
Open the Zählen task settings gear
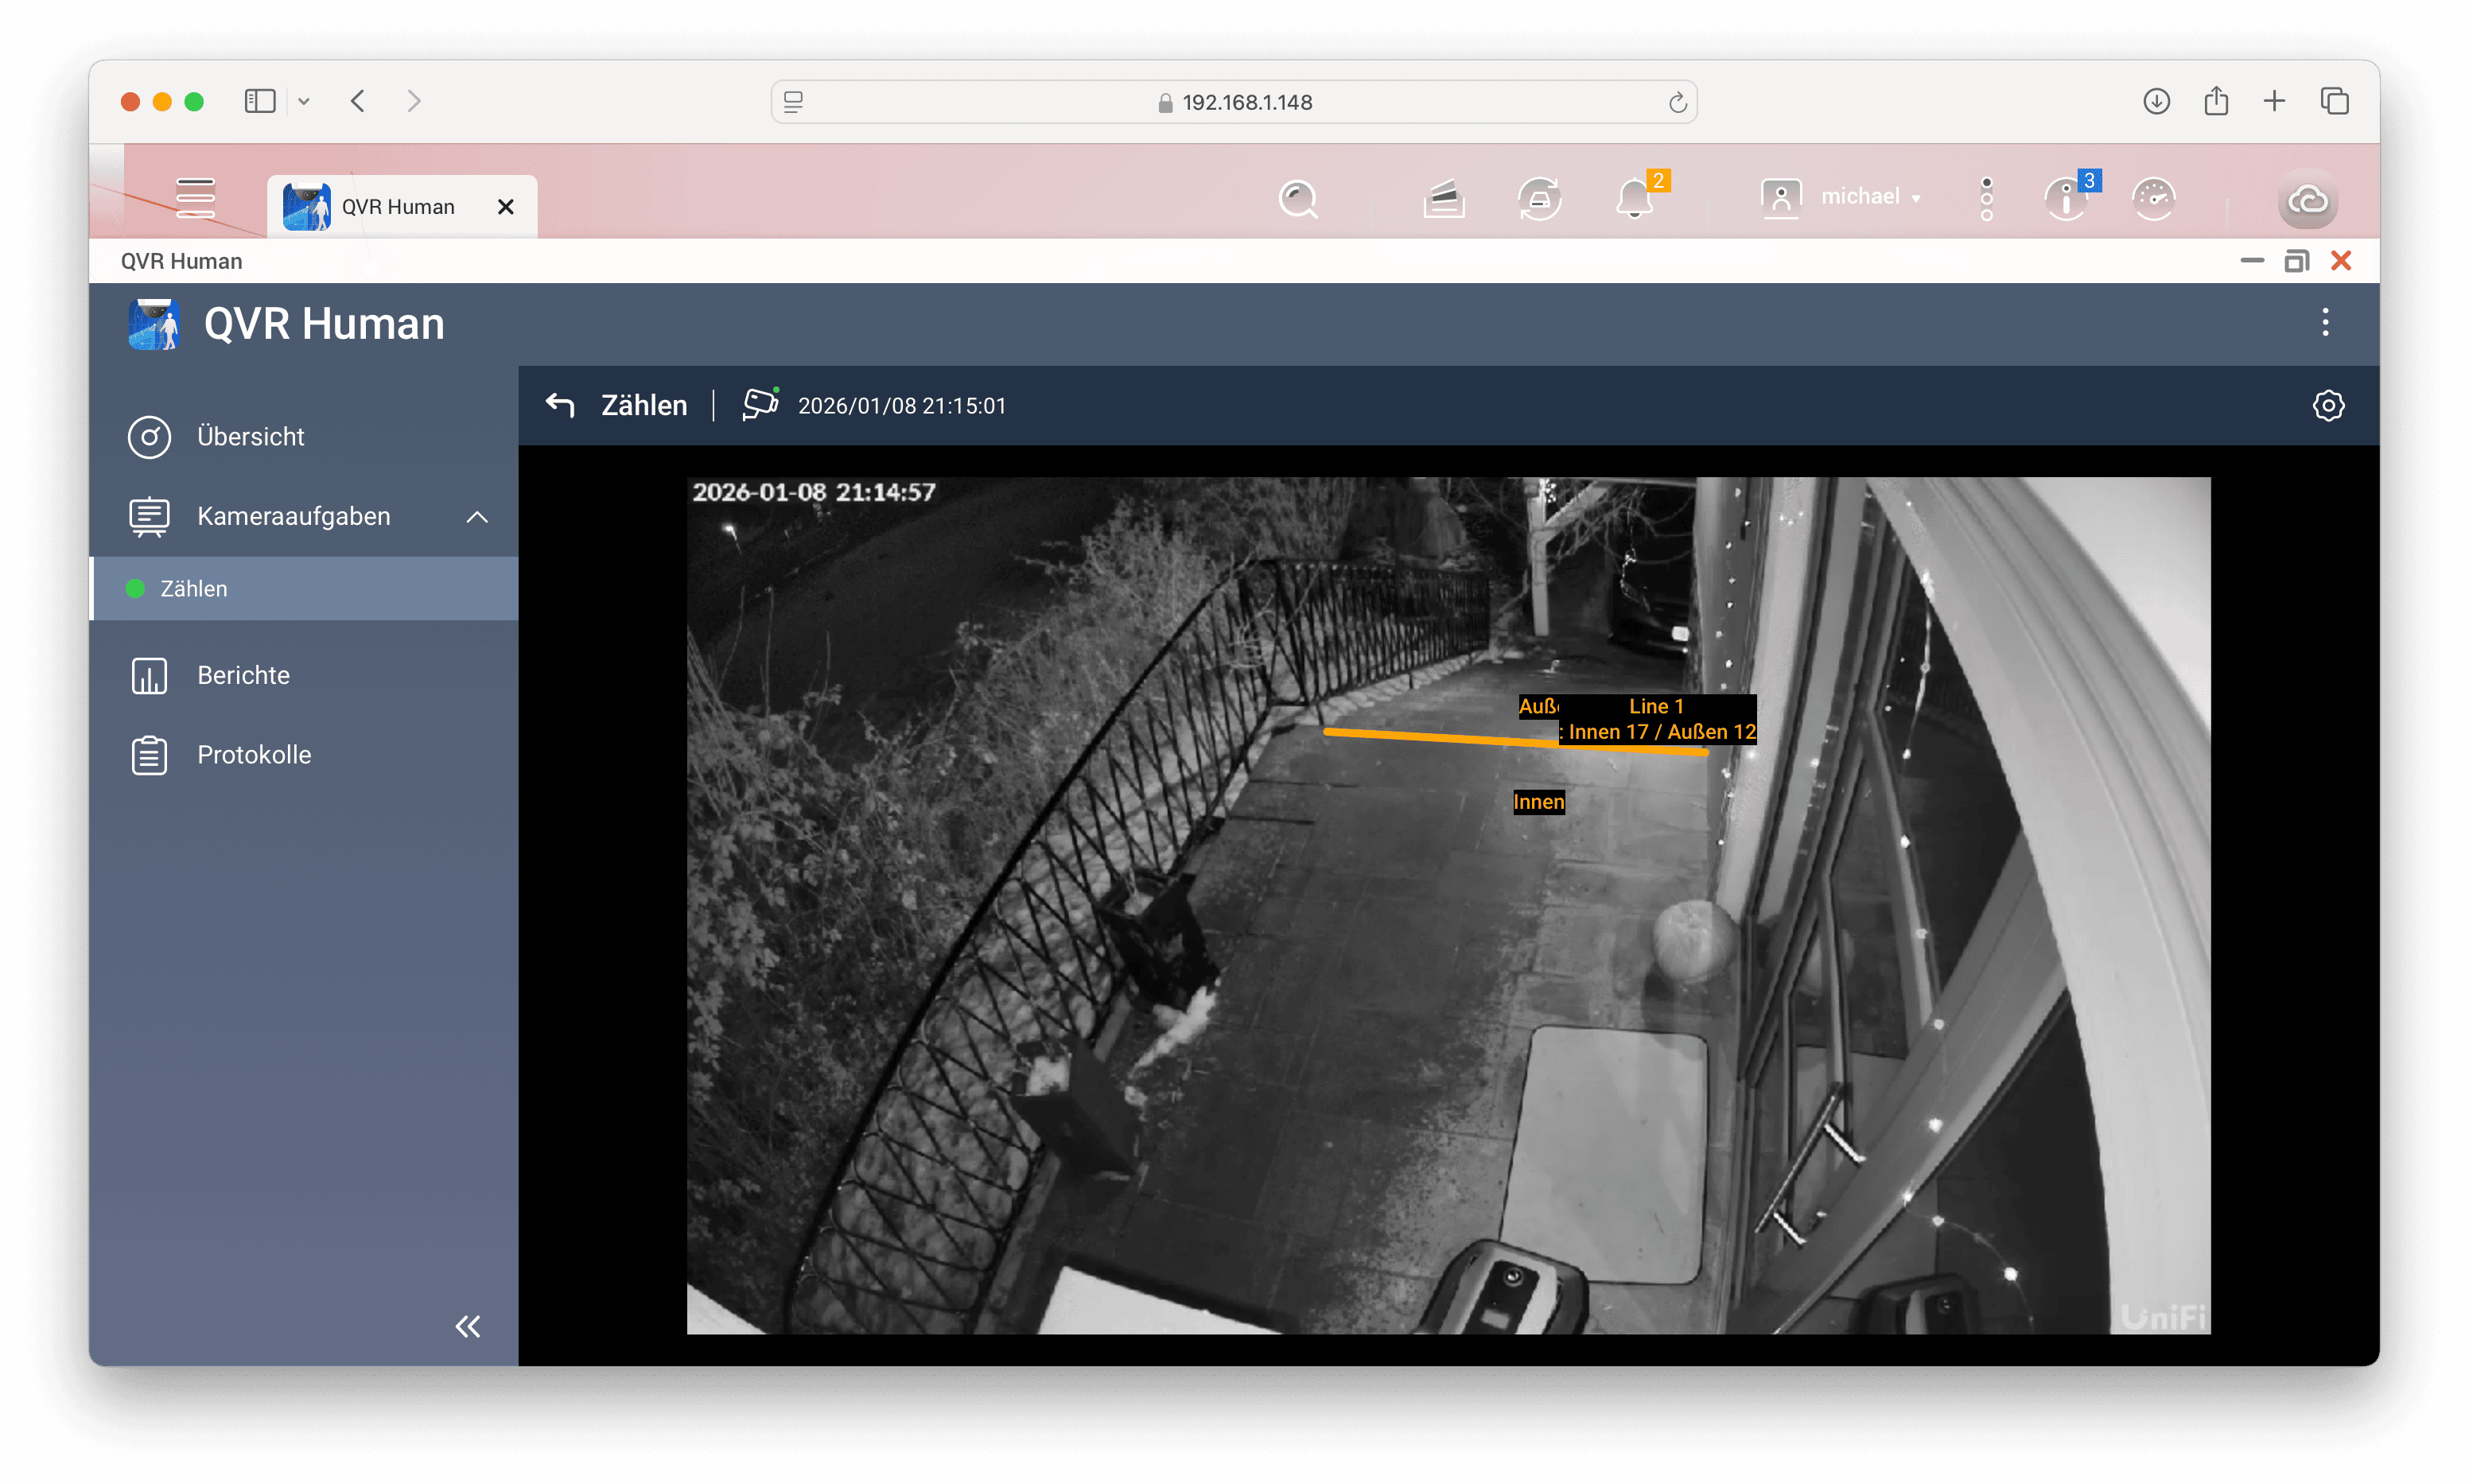[x=2328, y=405]
